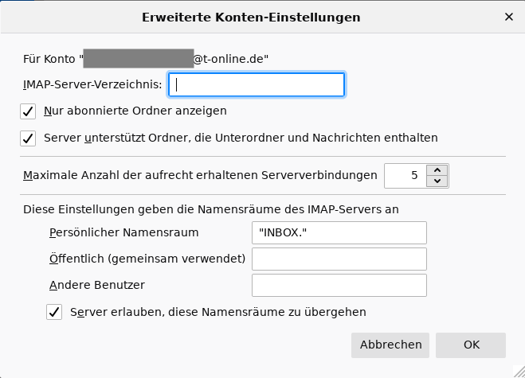Select the Andere Benutzer namespace input field
525x378 pixels.
339,285
